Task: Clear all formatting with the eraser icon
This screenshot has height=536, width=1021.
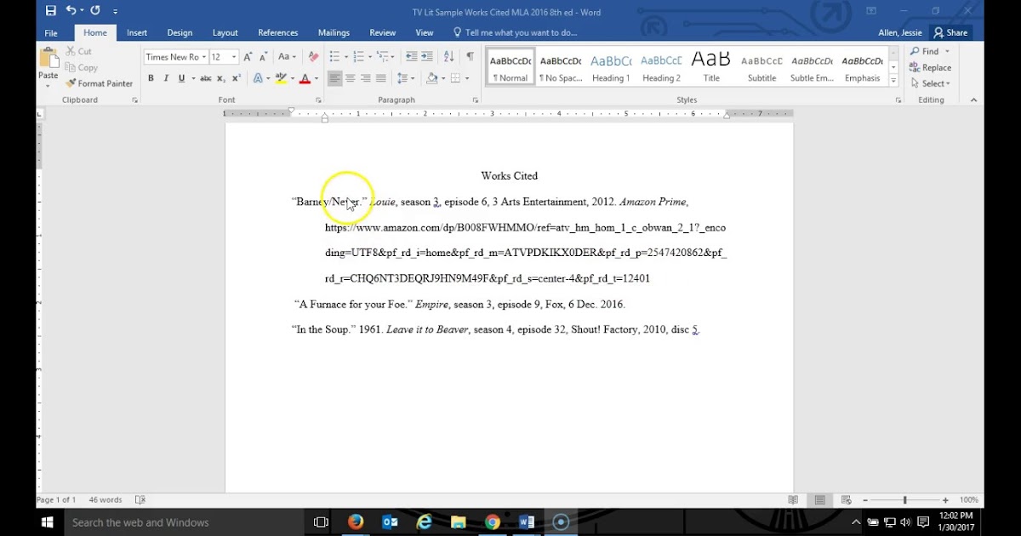Action: 313,57
